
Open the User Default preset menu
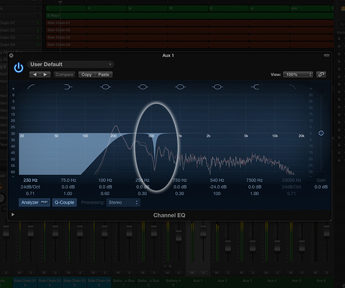coord(70,65)
